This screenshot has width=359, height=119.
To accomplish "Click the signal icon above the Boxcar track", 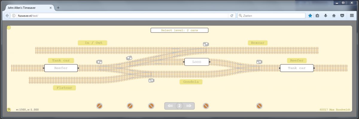I will pos(206,44).
